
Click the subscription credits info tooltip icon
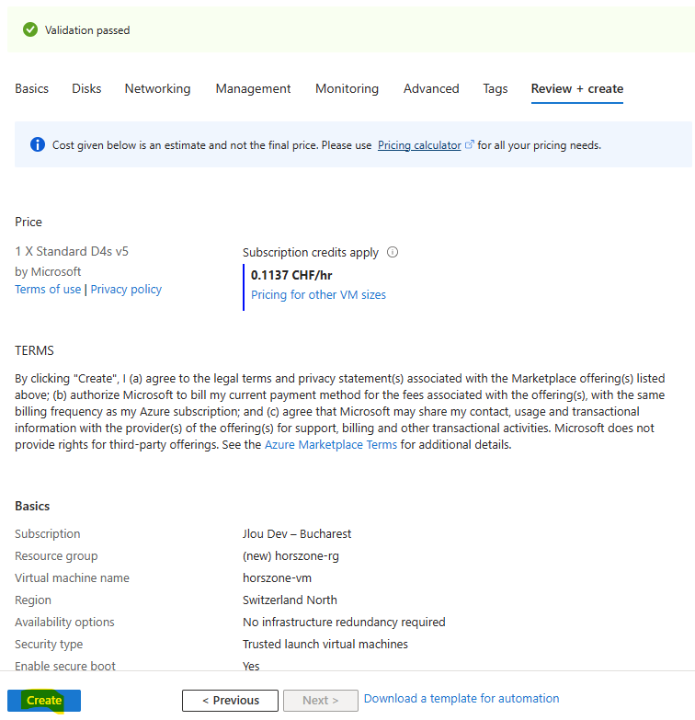(393, 252)
